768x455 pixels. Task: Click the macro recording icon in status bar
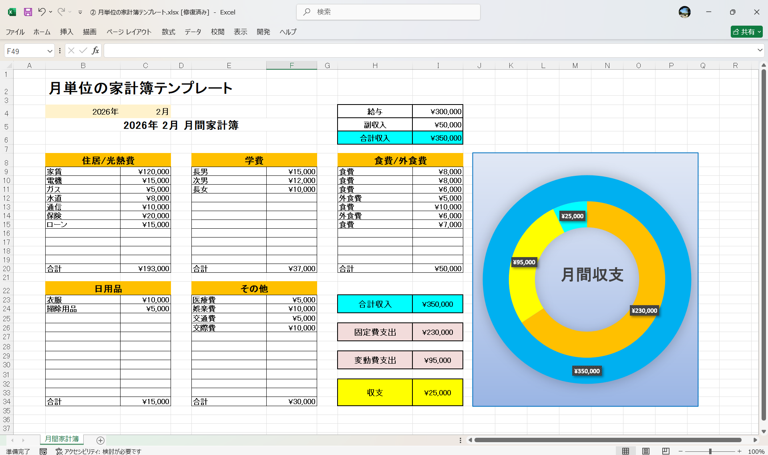point(43,451)
